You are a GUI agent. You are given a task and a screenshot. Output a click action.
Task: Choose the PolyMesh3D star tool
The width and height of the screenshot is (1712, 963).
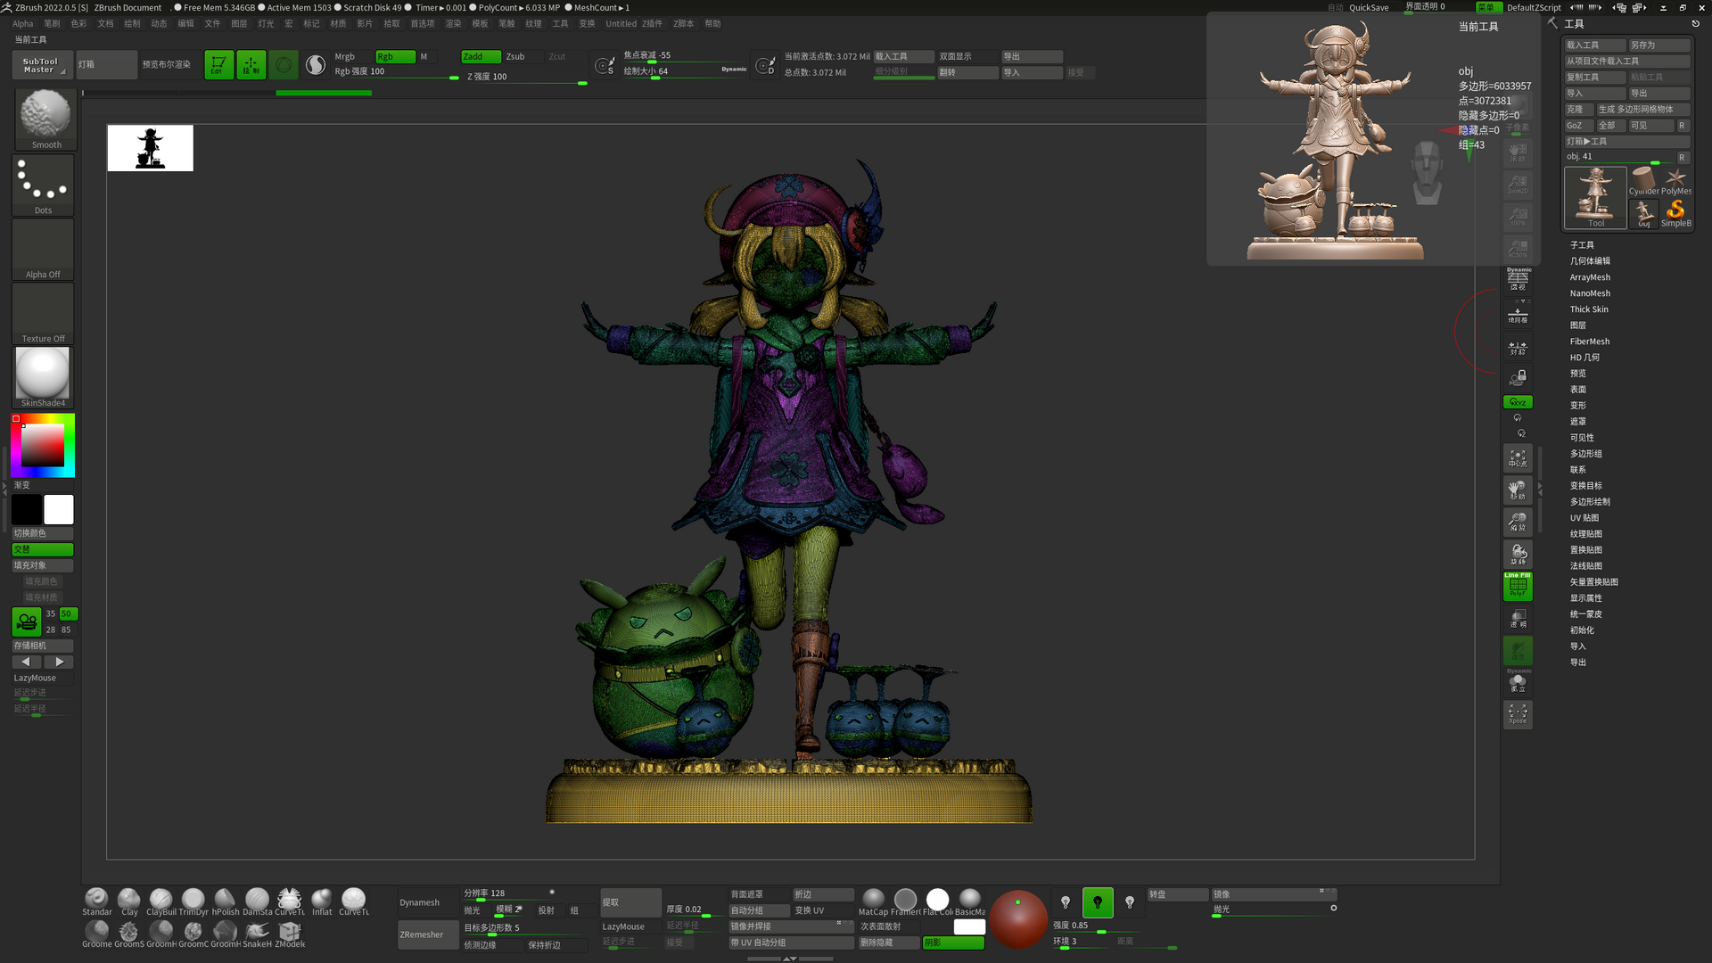pos(1675,181)
